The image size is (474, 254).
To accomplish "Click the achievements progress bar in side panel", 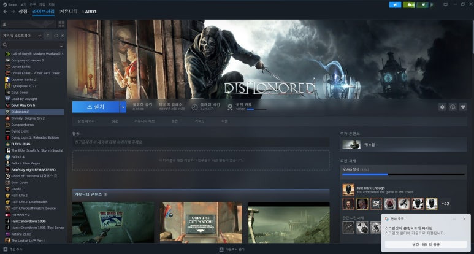I will [x=403, y=174].
